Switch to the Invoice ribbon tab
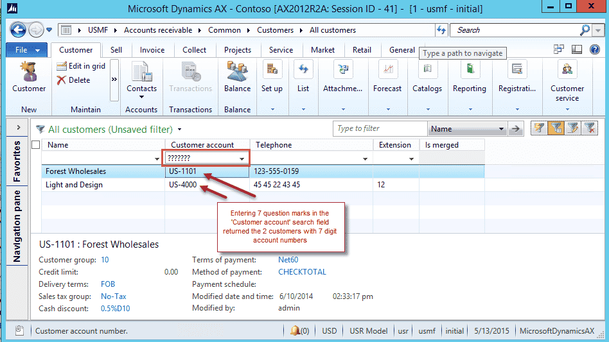This screenshot has height=342, width=609. click(152, 50)
